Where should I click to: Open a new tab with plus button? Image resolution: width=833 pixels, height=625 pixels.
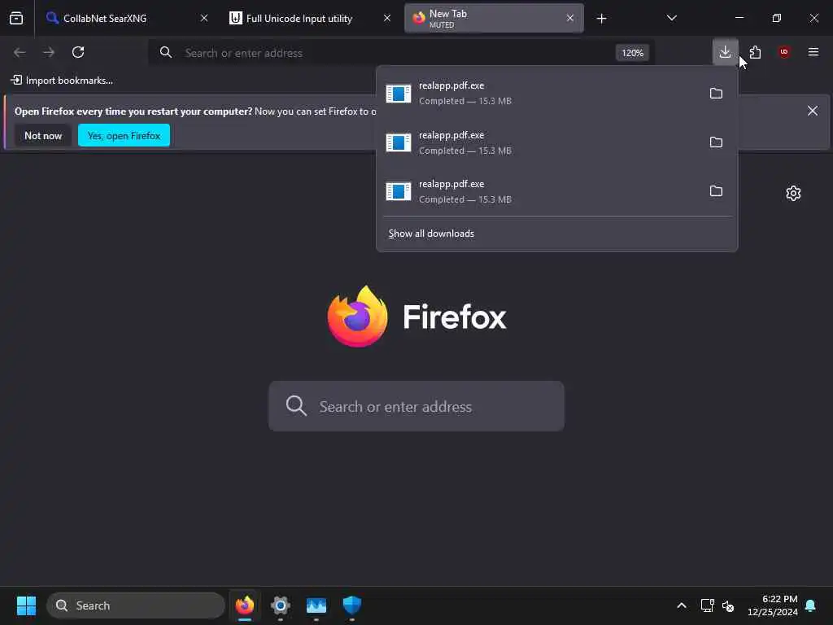click(x=601, y=19)
